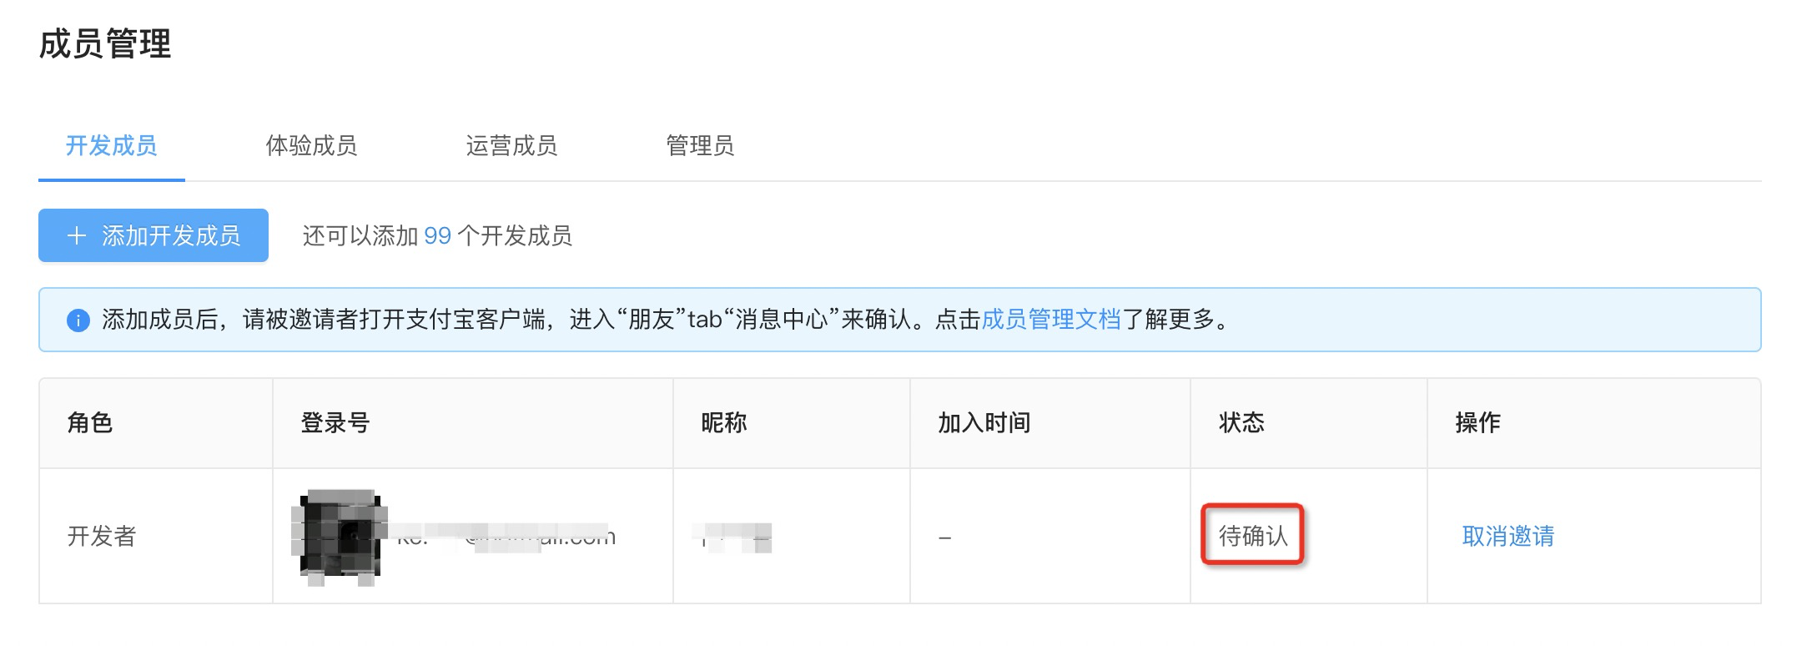The height and width of the screenshot is (646, 1807).
Task: Click 取消邀请 to cancel the invitation
Action: [1508, 536]
